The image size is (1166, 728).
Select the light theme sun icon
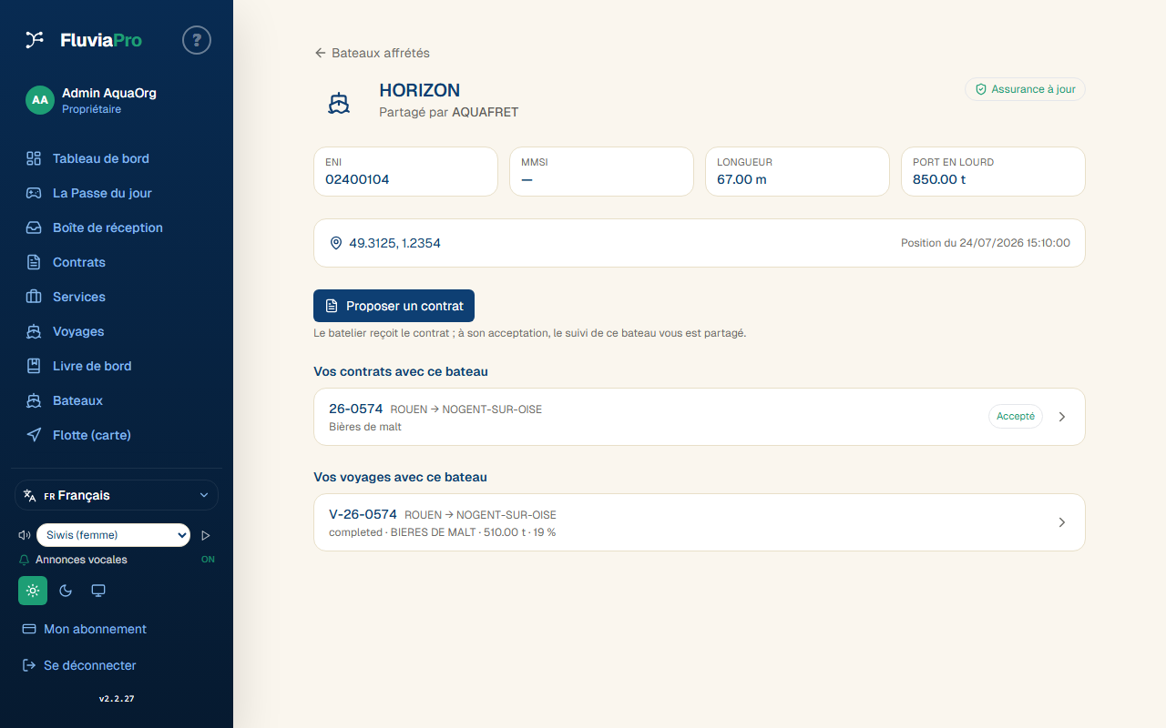click(33, 591)
